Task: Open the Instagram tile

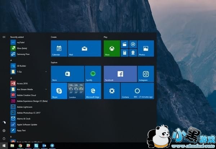Action: coord(146,74)
